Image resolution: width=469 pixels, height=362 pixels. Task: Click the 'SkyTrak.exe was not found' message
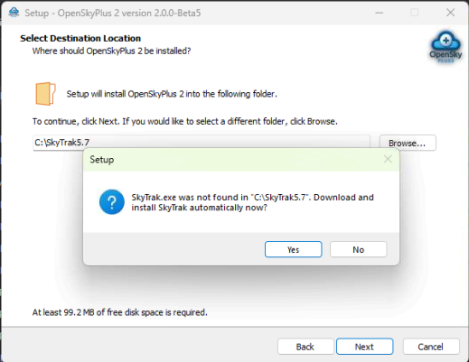(x=252, y=202)
